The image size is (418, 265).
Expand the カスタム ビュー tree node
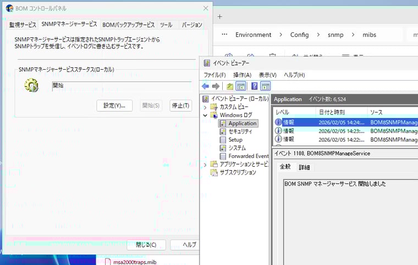[205, 108]
